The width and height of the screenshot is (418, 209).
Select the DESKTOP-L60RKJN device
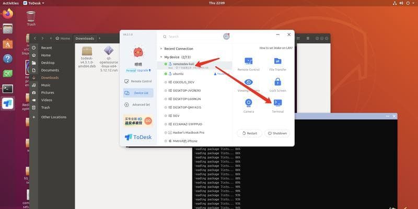[194, 99]
